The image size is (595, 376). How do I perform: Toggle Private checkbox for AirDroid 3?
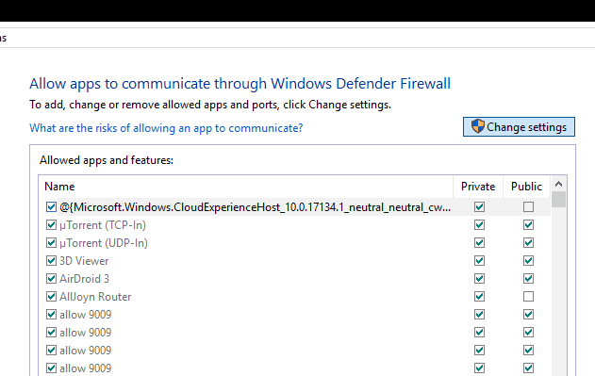[479, 278]
